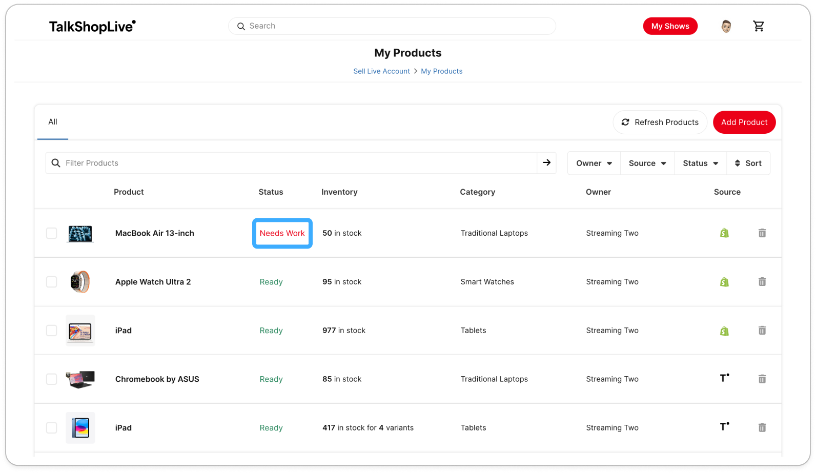
Task: Click the TalkShopLive logo
Action: coord(92,27)
